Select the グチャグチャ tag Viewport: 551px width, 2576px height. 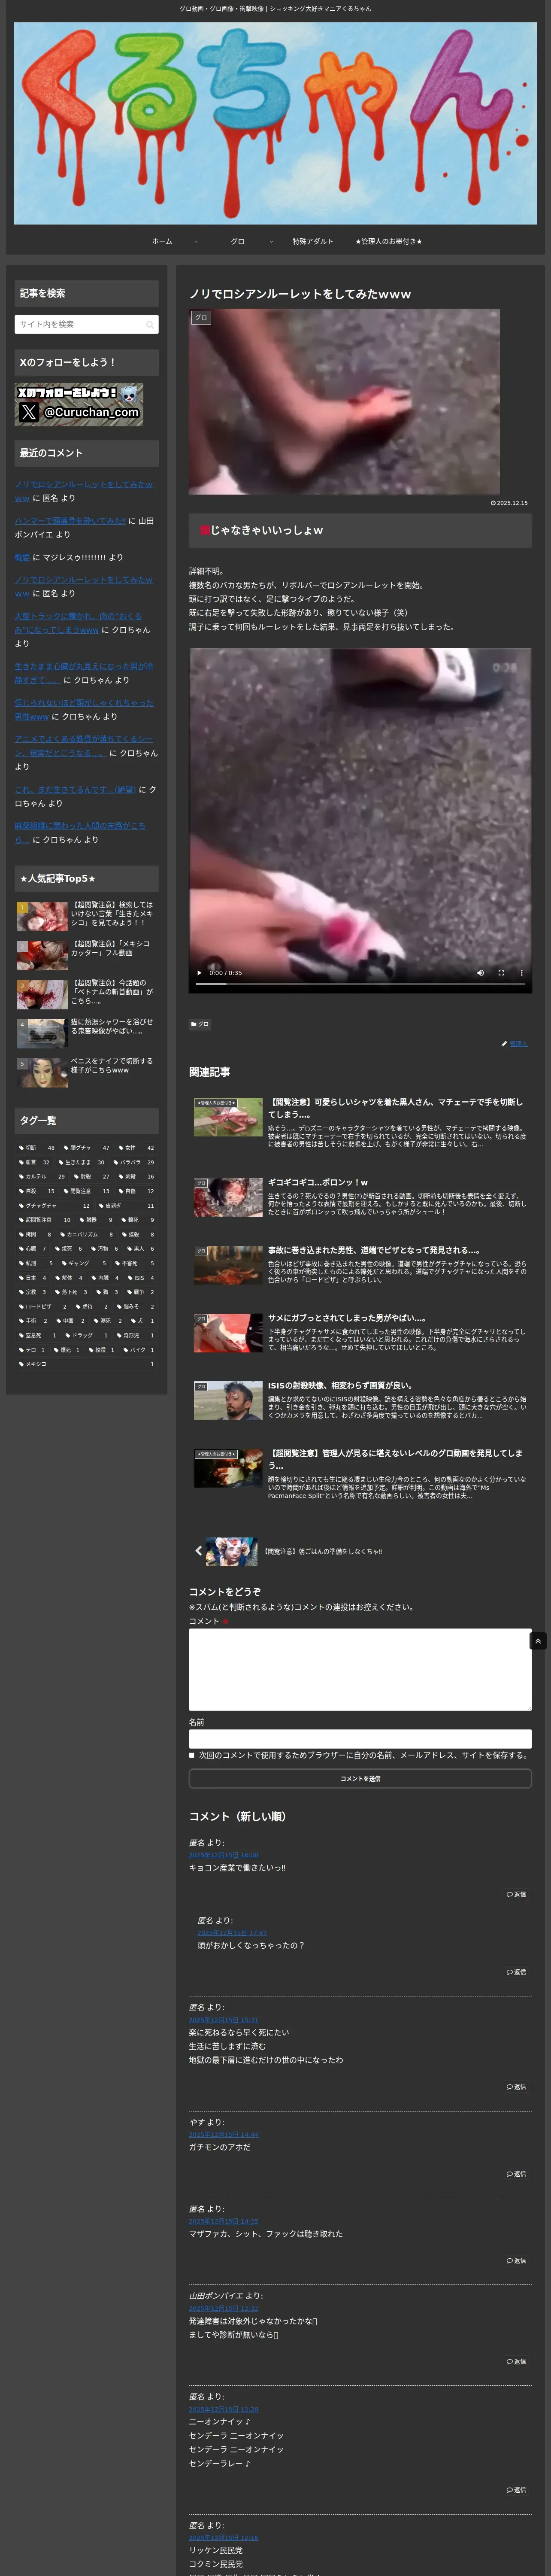click(x=54, y=1205)
